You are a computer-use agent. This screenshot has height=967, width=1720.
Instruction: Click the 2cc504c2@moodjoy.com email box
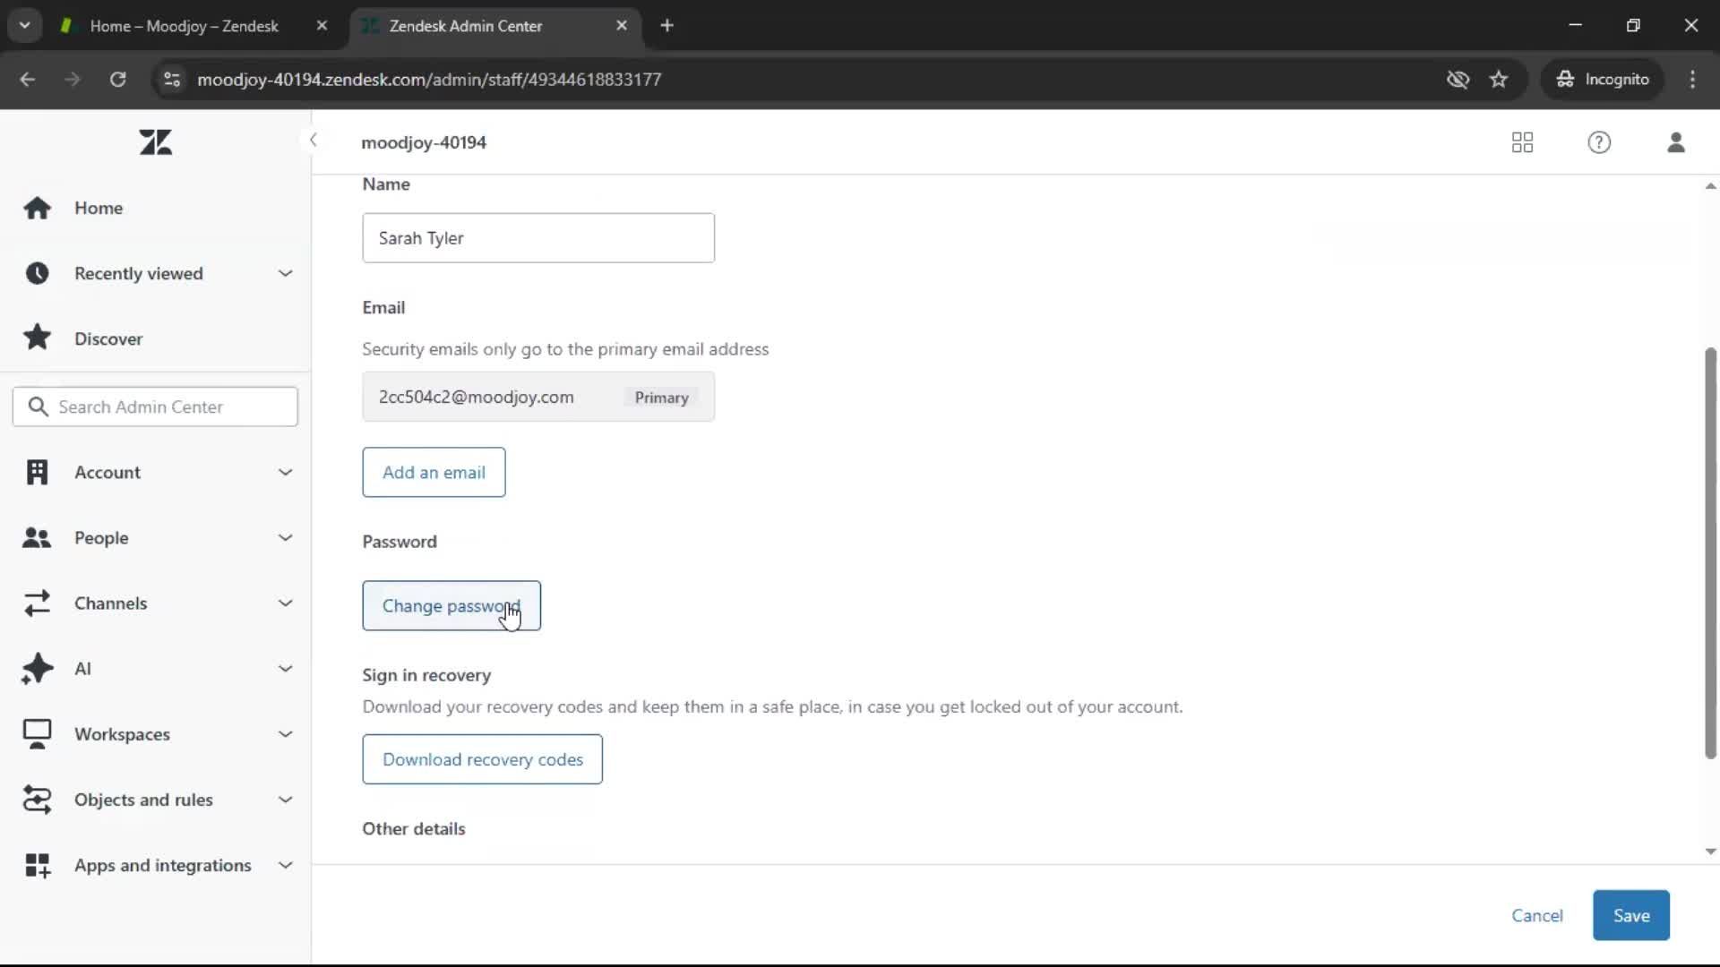tap(538, 397)
